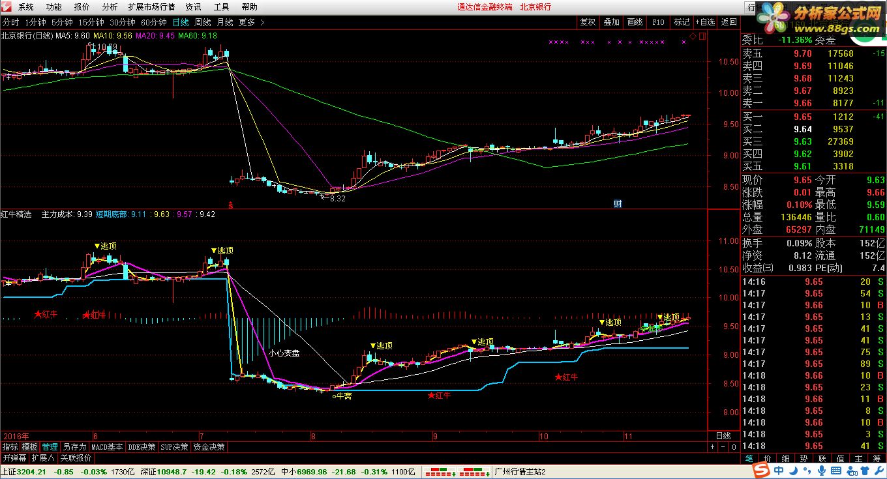Select the MACD基本 indicator tab
This screenshot has height=479, width=887.
point(107,447)
